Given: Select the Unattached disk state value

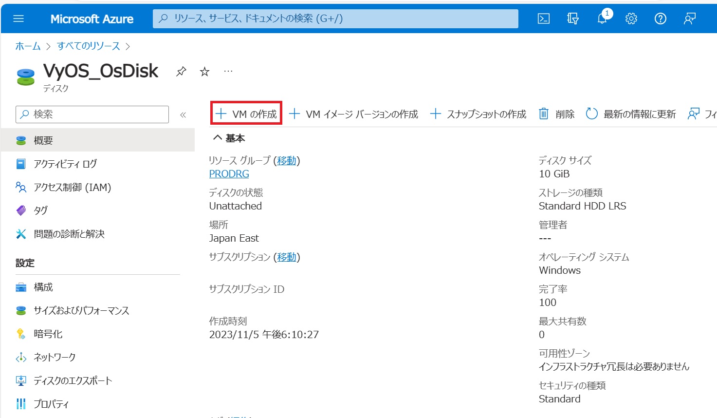Looking at the screenshot, I should (236, 206).
